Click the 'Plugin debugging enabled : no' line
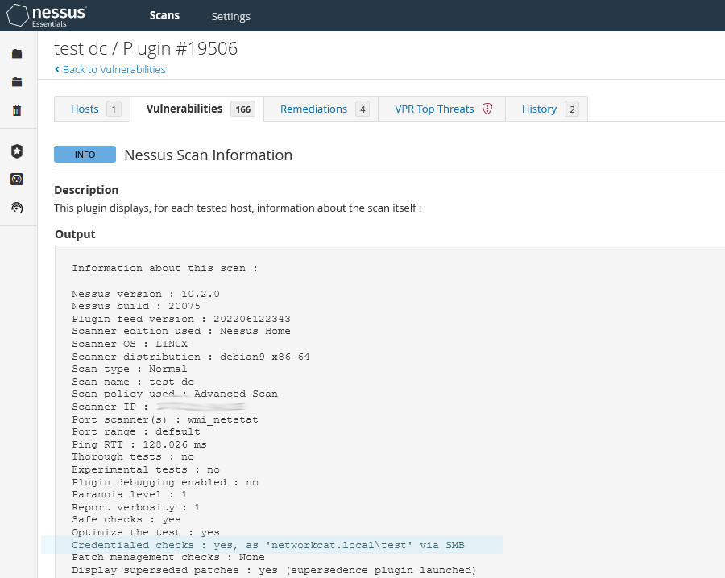Screen dimensions: 725x578 pos(165,482)
